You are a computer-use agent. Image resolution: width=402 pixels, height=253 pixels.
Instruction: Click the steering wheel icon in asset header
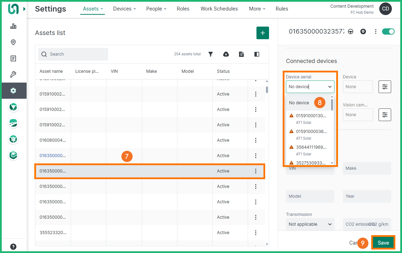tap(351, 31)
